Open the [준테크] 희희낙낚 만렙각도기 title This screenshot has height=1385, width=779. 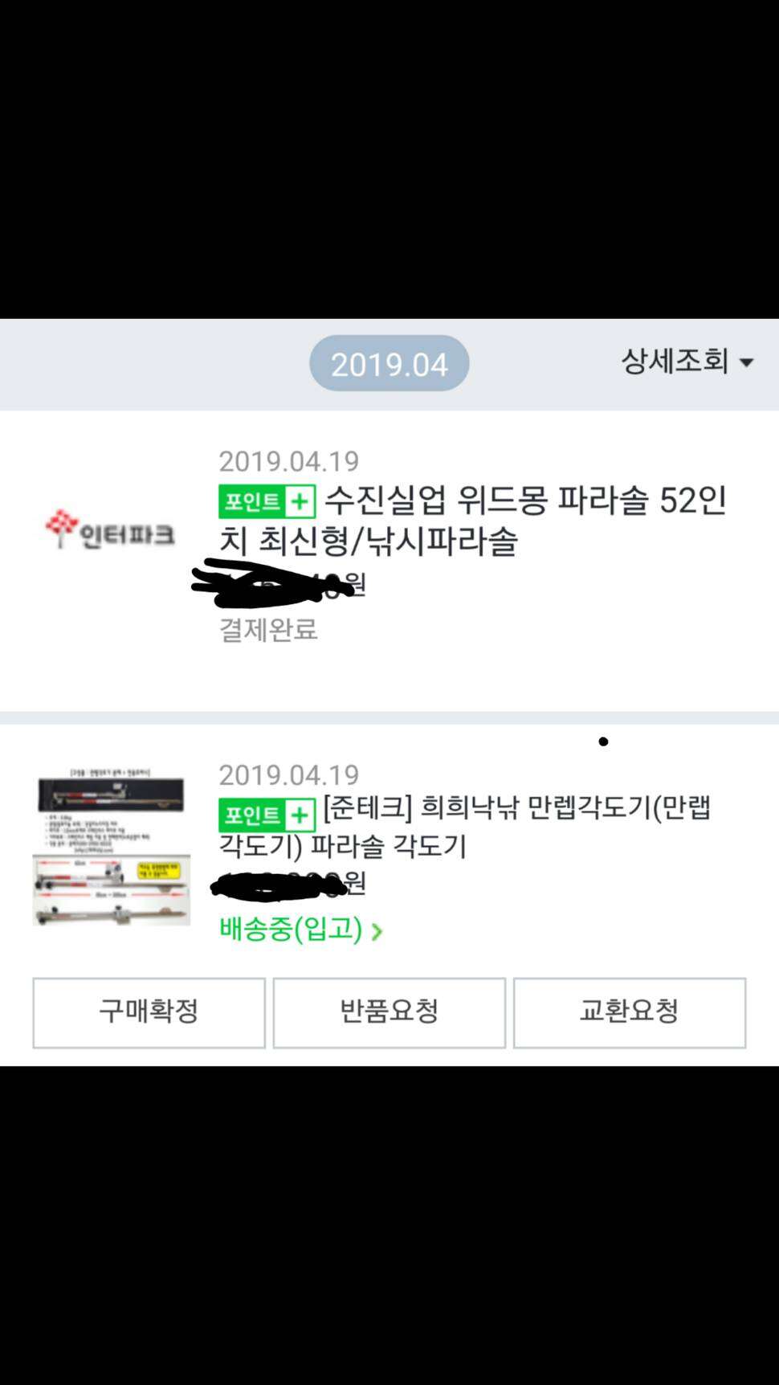(466, 826)
